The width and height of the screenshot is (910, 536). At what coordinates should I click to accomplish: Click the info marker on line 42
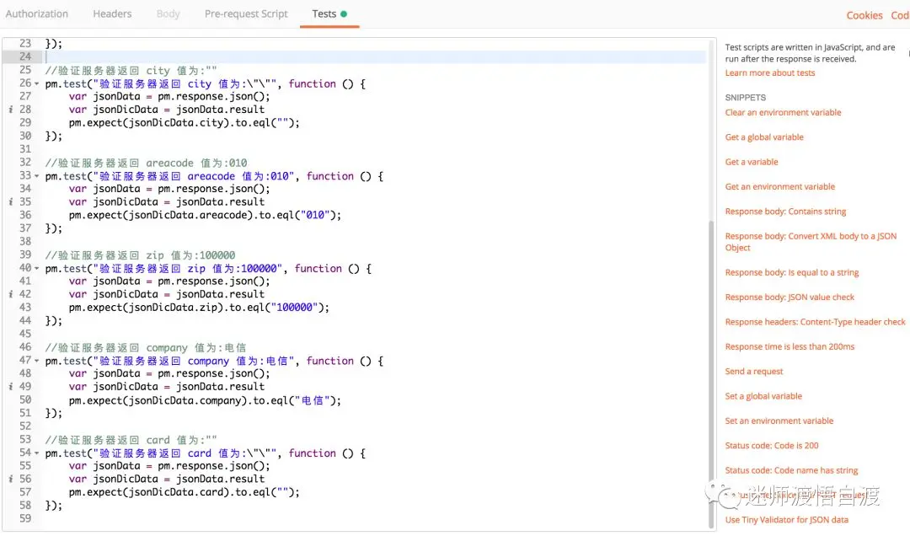click(10, 294)
